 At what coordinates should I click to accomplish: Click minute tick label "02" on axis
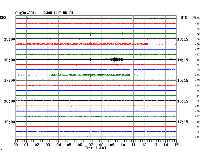[x=37, y=145]
